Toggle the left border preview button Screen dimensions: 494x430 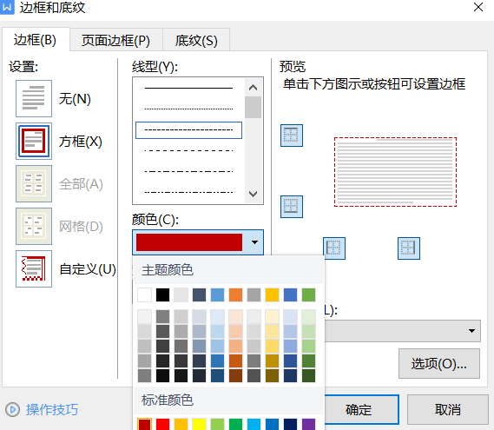coord(334,248)
